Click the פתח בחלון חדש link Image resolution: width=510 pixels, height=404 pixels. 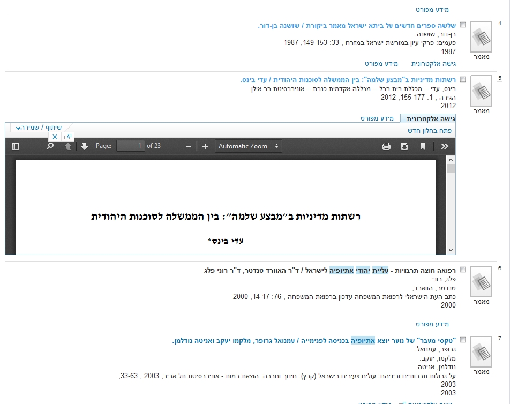430,130
